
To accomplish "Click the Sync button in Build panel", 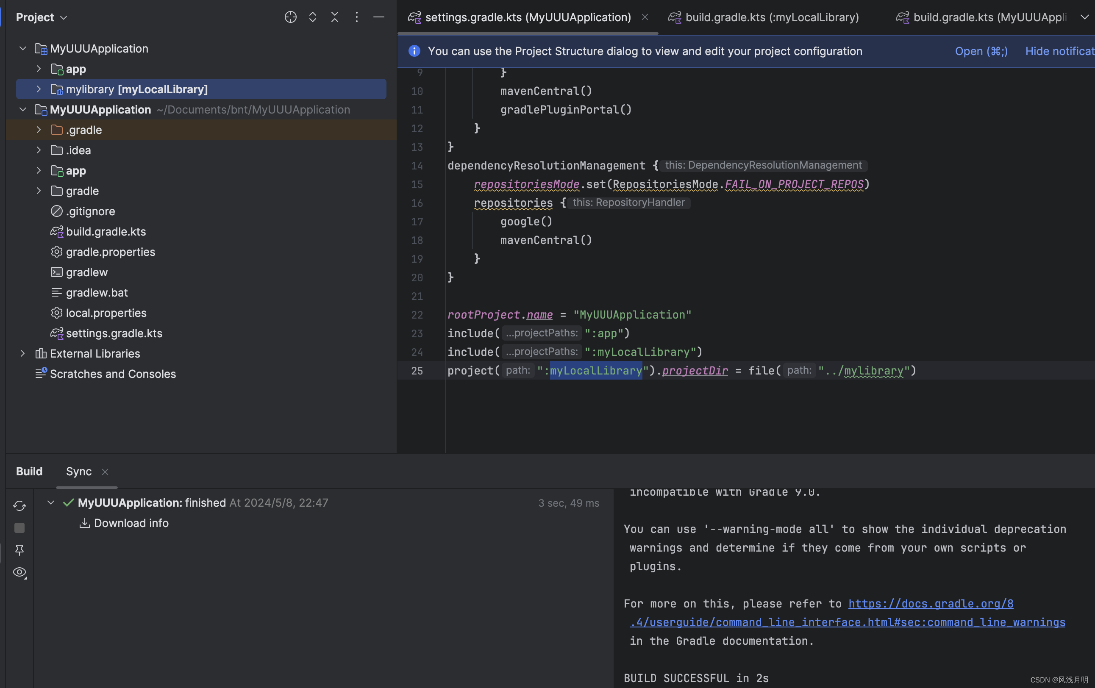I will pyautogui.click(x=78, y=470).
